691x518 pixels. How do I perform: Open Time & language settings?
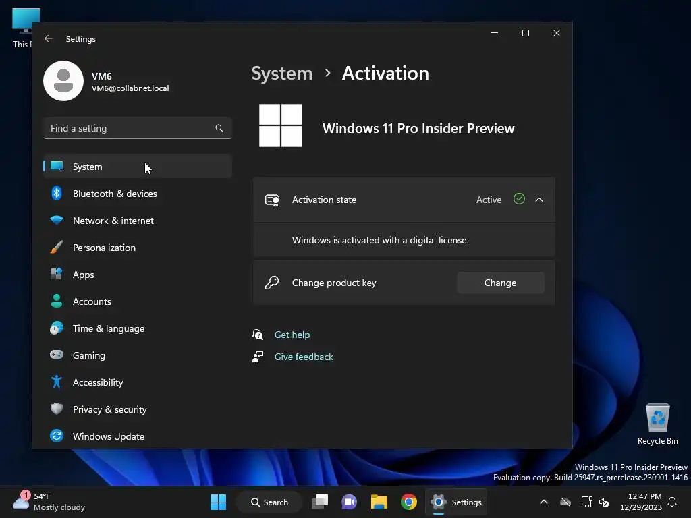tap(138, 328)
